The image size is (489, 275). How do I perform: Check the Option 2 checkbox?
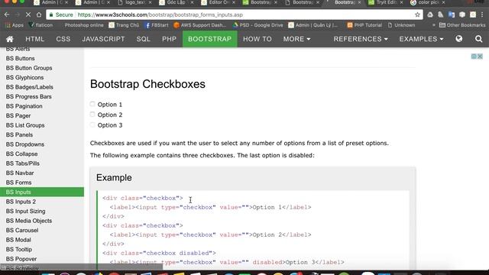coord(92,115)
